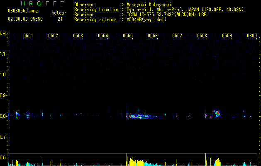Select the file name 08060550.png
This screenshot has height=166, width=261.
[23, 11]
